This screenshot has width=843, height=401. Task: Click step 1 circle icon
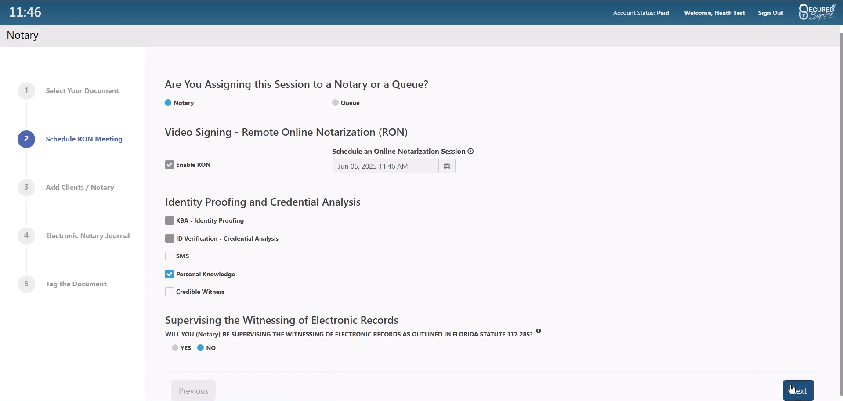click(26, 91)
